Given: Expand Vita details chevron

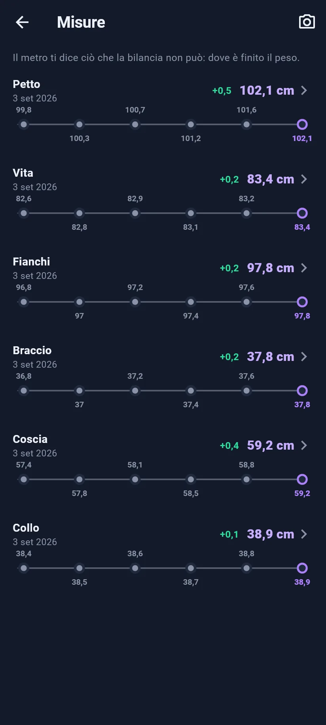Looking at the screenshot, I should click(x=304, y=179).
